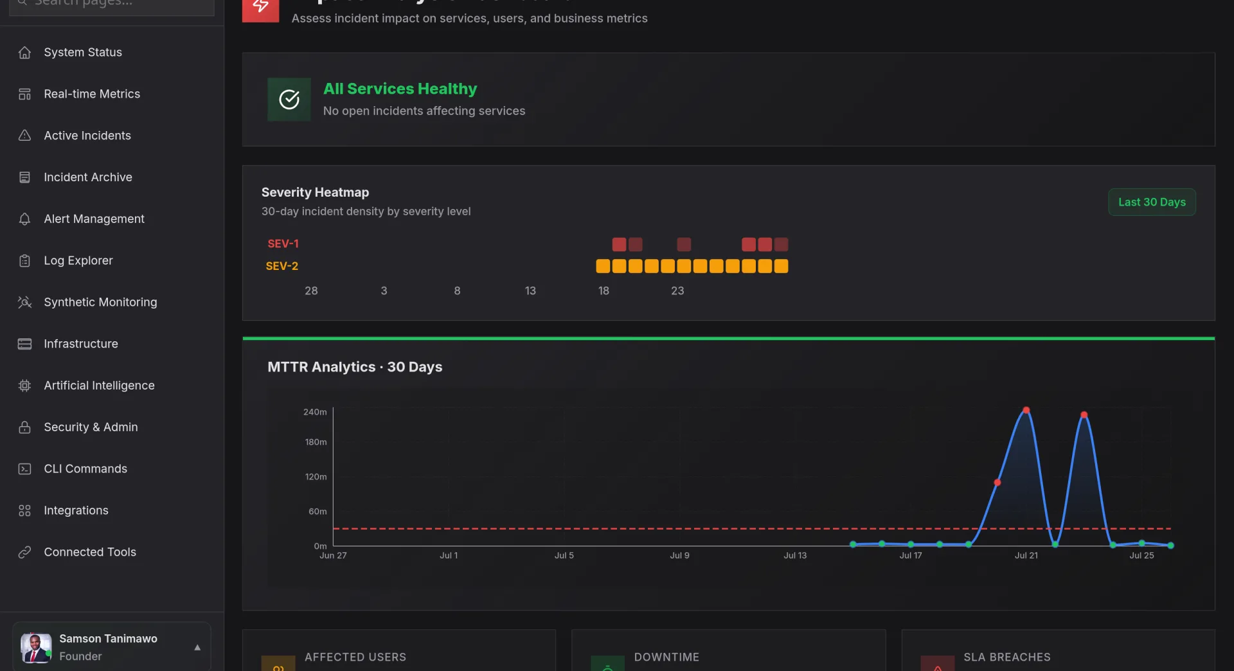The height and width of the screenshot is (671, 1234).
Task: Click the Incident Archive icon
Action: 24,177
